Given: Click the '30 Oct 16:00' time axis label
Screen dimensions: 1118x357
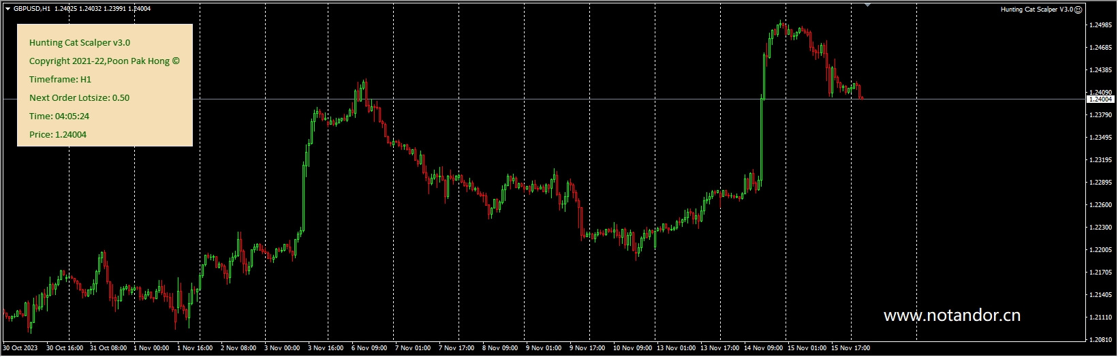Looking at the screenshot, I should [65, 348].
